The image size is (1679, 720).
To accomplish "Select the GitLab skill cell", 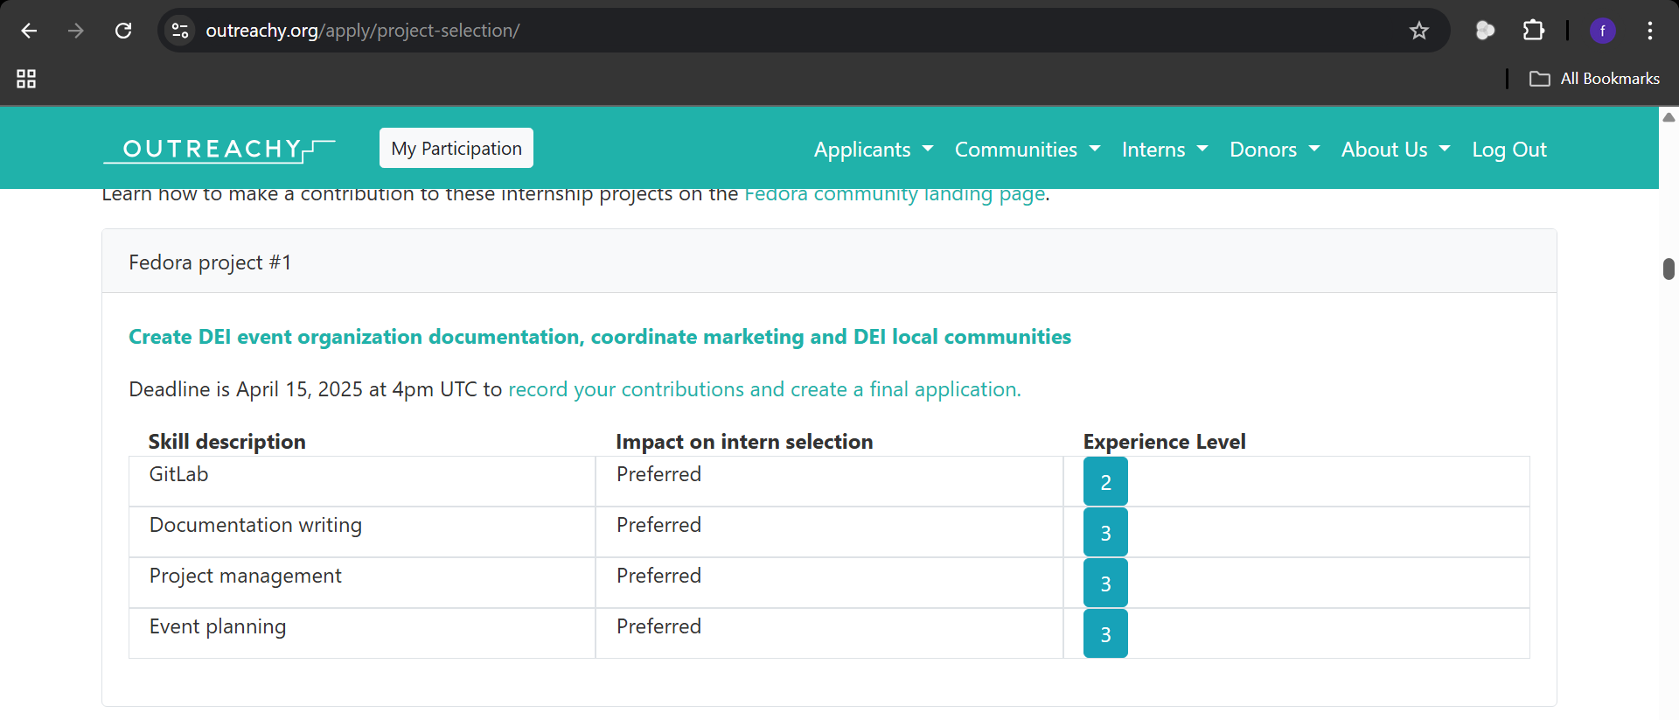I will click(x=362, y=481).
